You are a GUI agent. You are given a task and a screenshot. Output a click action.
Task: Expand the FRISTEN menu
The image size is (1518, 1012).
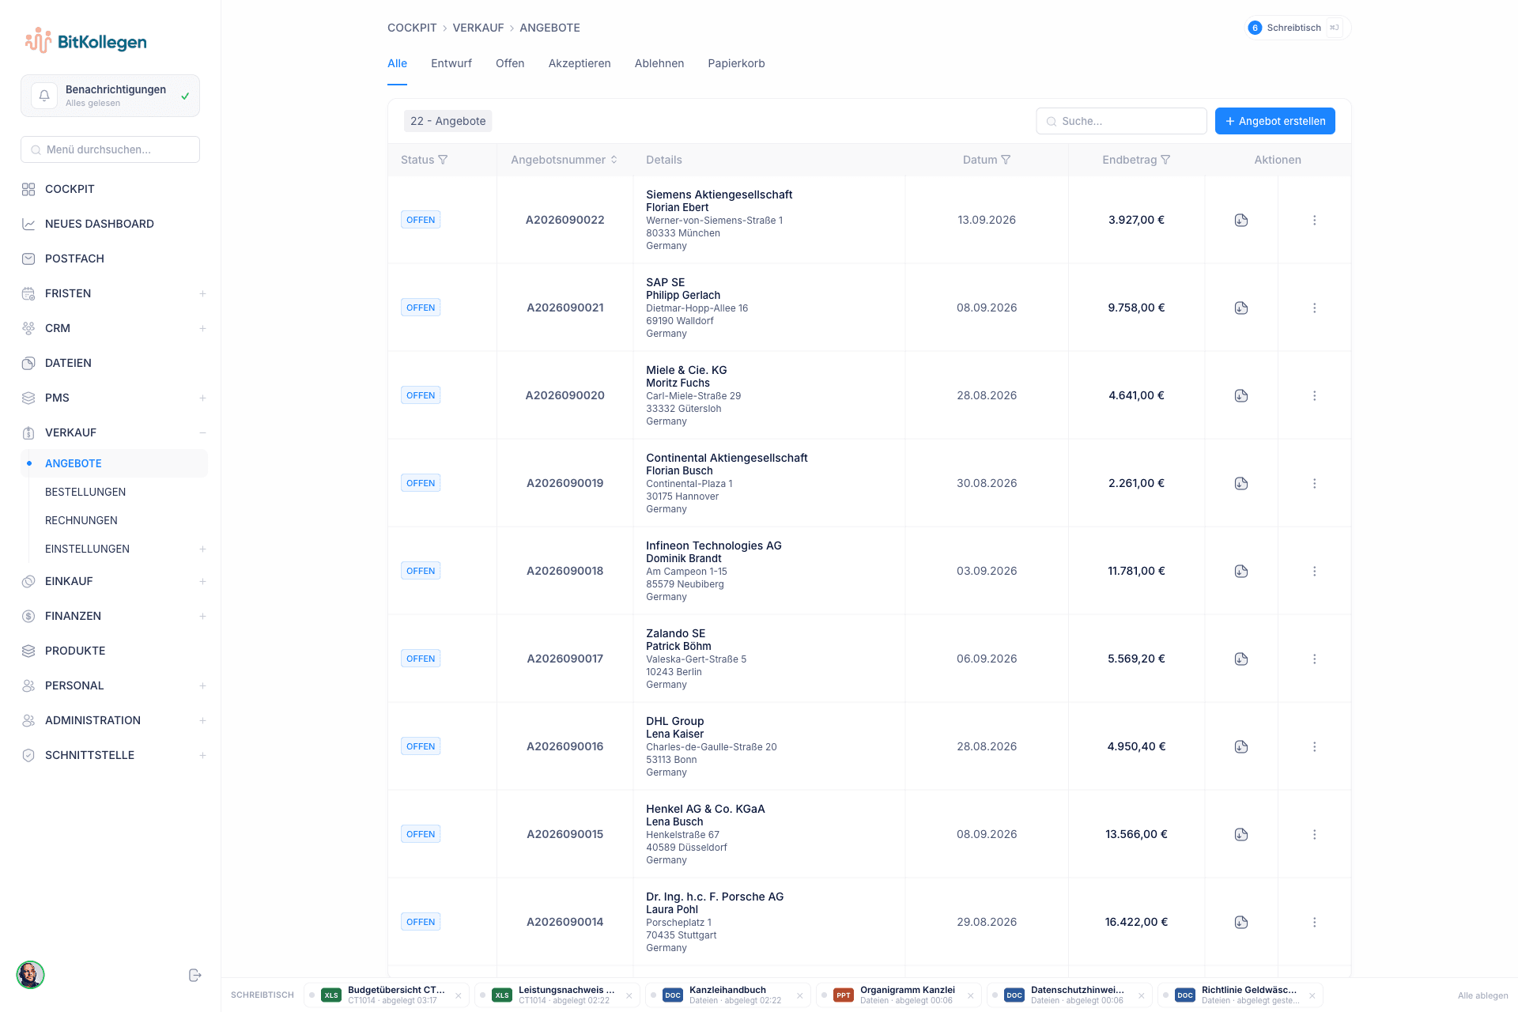pyautogui.click(x=202, y=293)
